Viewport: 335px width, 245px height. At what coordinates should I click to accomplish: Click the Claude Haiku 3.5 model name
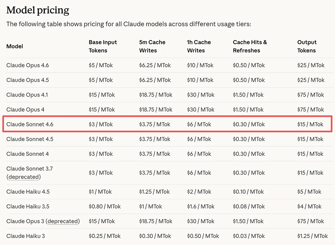(x=28, y=206)
